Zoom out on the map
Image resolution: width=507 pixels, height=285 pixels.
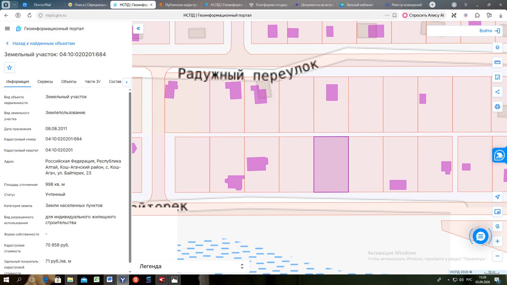click(497, 256)
